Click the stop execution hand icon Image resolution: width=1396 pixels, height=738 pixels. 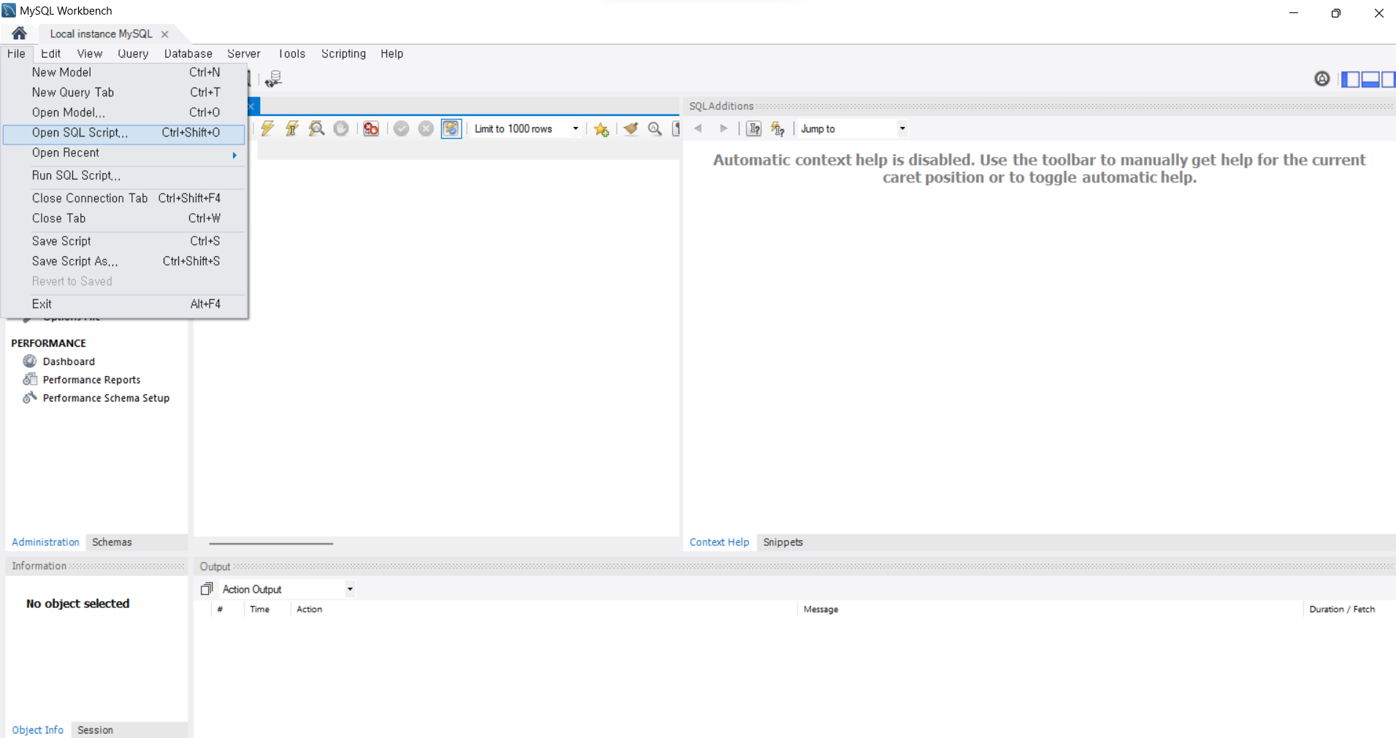point(341,128)
